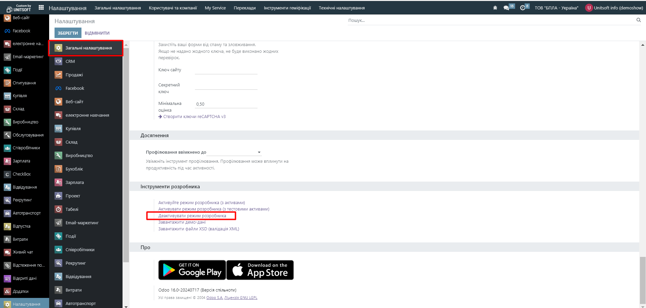
Task: Open the activities clock icon
Action: 522,8
